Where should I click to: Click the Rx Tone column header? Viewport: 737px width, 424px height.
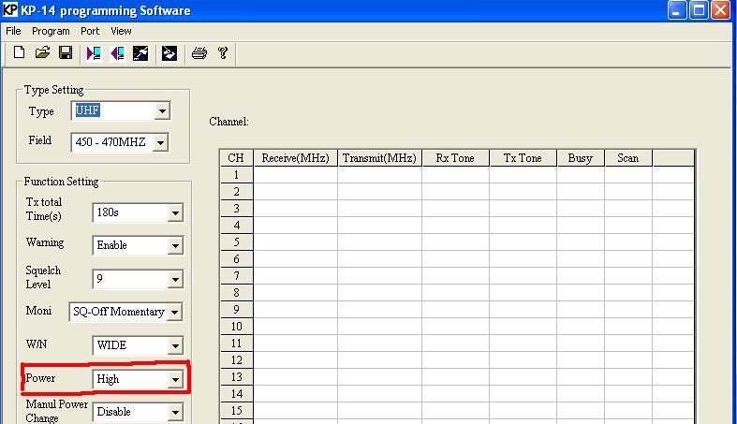[x=455, y=158]
